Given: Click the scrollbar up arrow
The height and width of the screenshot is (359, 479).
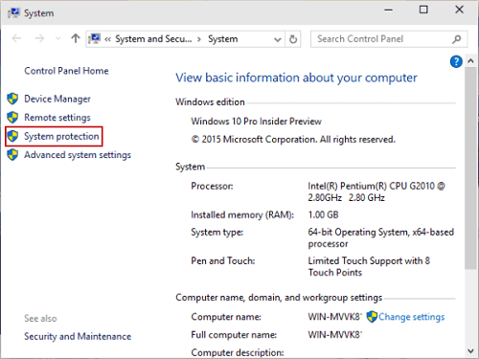Looking at the screenshot, I should click(470, 60).
